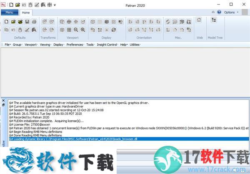Click the Model Tree icon in the ribbon
Screen dimensions: 250x174
pyautogui.click(x=214, y=20)
